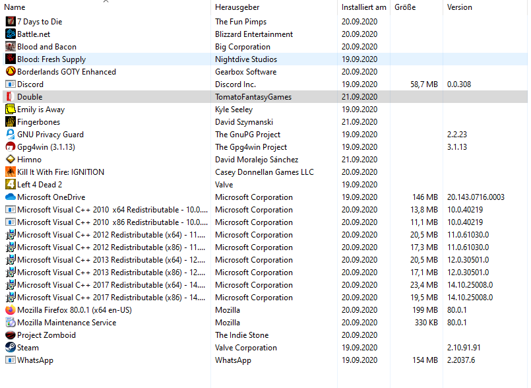Click the Borderlands GOTY Enhanced name

point(67,72)
